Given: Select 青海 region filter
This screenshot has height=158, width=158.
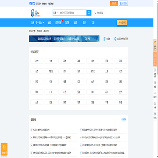Looking at the screenshot, I should click(x=93, y=102).
